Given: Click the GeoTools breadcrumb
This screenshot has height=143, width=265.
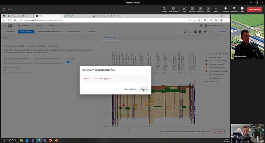Looking at the screenshot, I should [x=39, y=25].
